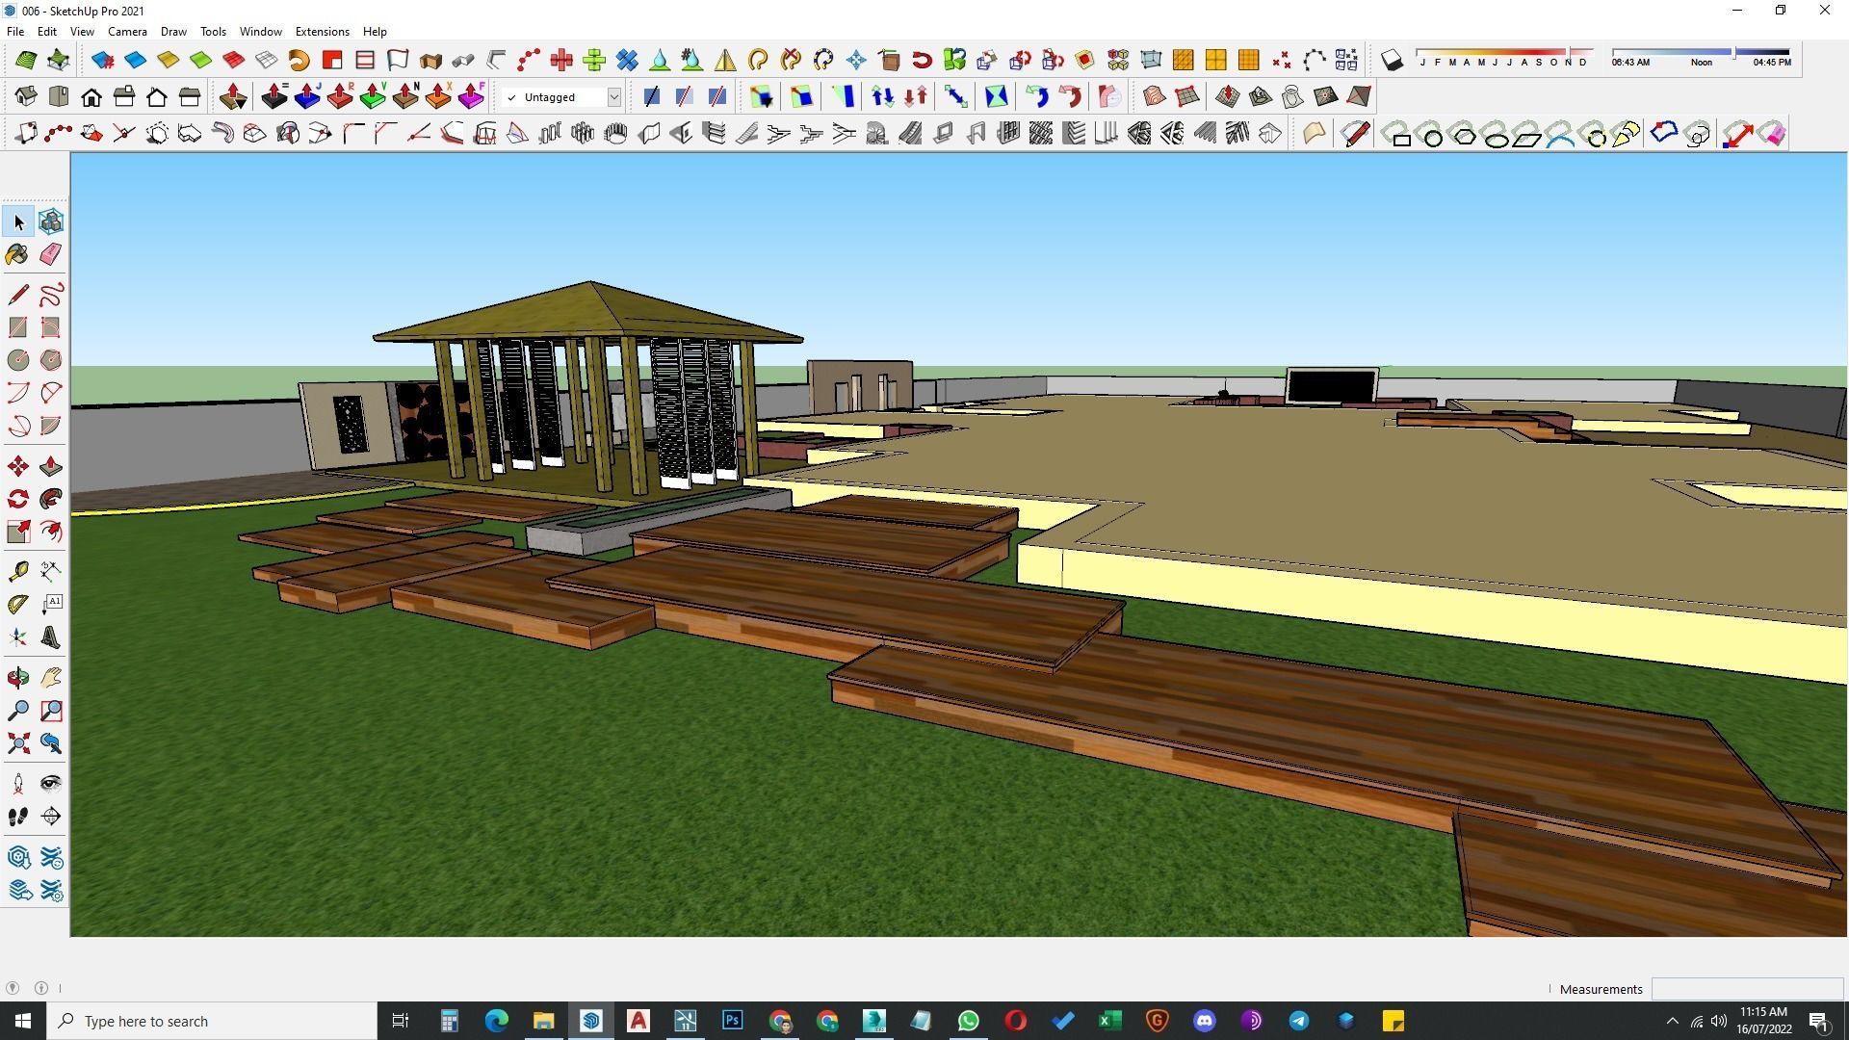Select the Move tool
1849x1040 pixels.
click(x=17, y=467)
